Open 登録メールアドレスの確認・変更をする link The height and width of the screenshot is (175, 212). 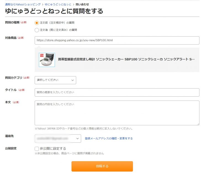click(x=109, y=138)
